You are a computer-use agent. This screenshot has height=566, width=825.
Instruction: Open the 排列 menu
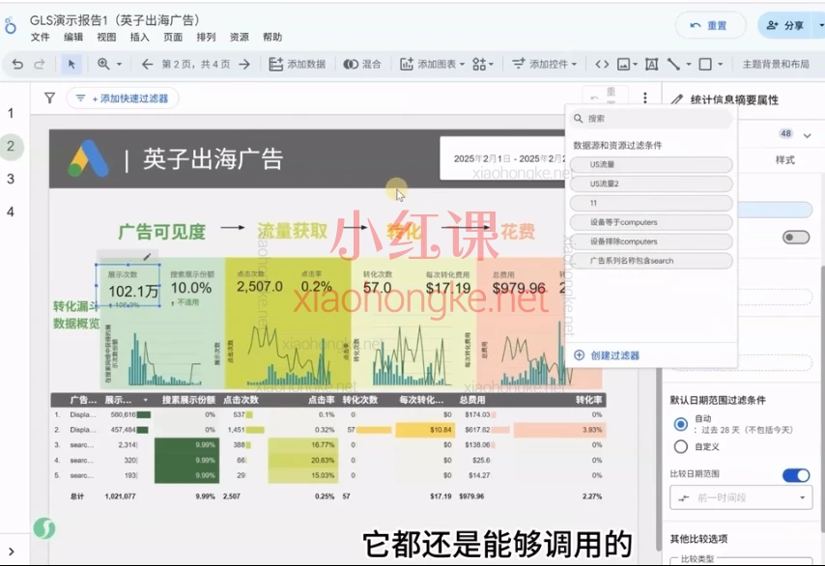pyautogui.click(x=206, y=37)
